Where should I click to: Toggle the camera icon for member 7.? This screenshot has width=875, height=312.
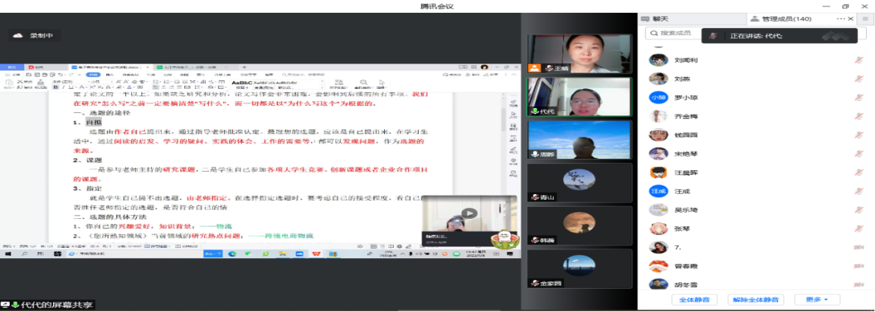point(858,247)
